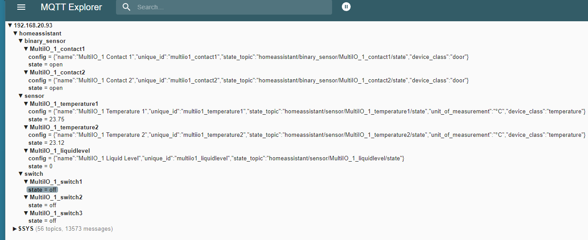Collapse the binary_sensor node arrow
The image size is (588, 240).
coord(20,41)
